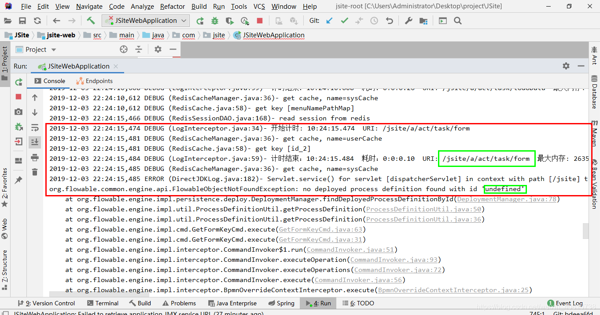Rerun application in Run panel sidebar
Screen dimensions: 600x315
tap(18, 82)
